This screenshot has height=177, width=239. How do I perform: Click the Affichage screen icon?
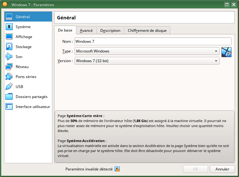9,37
